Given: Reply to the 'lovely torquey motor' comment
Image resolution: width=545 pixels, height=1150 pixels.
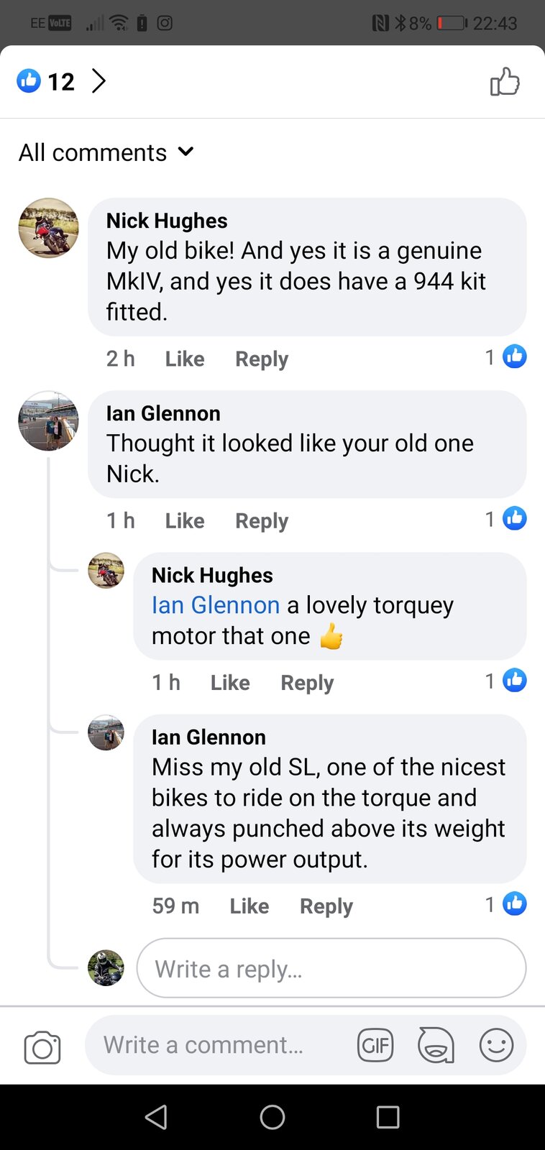Looking at the screenshot, I should coord(307,683).
